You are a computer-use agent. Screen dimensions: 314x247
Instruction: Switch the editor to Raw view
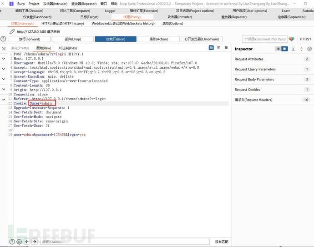(x=44, y=48)
